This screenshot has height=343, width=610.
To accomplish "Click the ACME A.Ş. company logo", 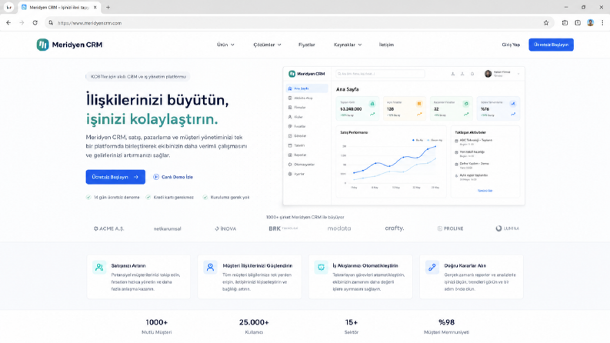I will point(108,228).
